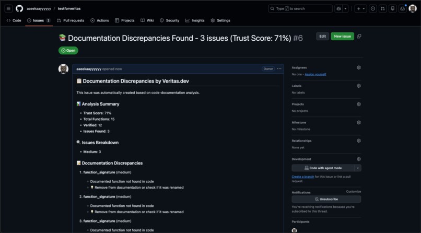Image resolution: width=421 pixels, height=233 pixels.
Task: Open the hamburger navigation menu
Action: [8, 8]
